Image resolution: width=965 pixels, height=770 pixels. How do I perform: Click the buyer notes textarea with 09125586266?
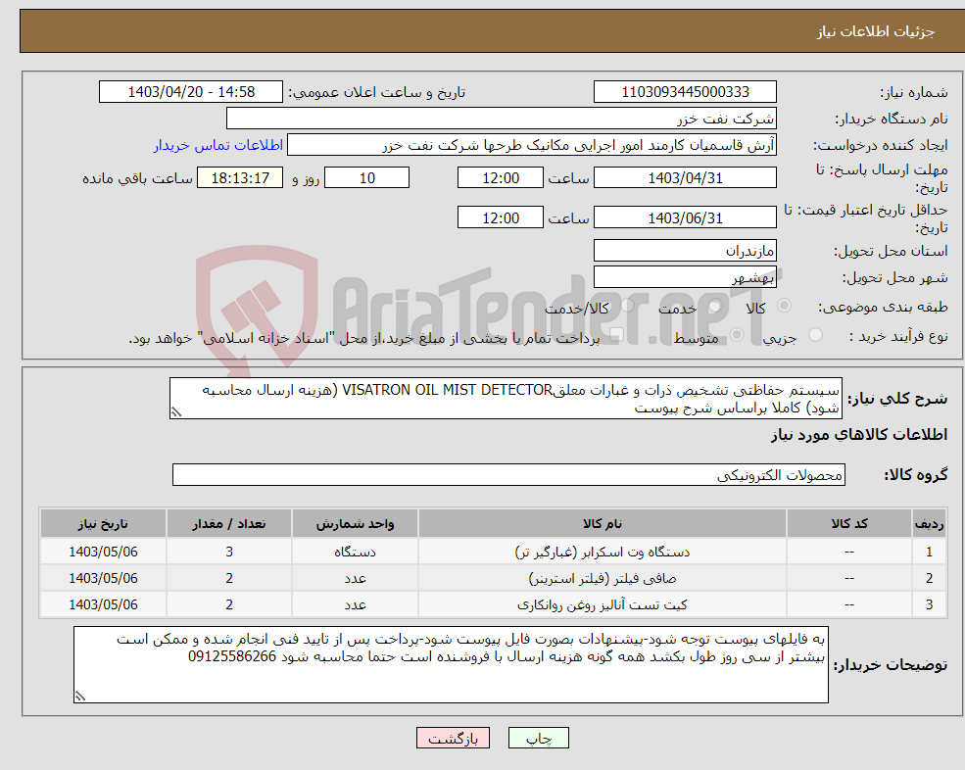tap(451, 665)
